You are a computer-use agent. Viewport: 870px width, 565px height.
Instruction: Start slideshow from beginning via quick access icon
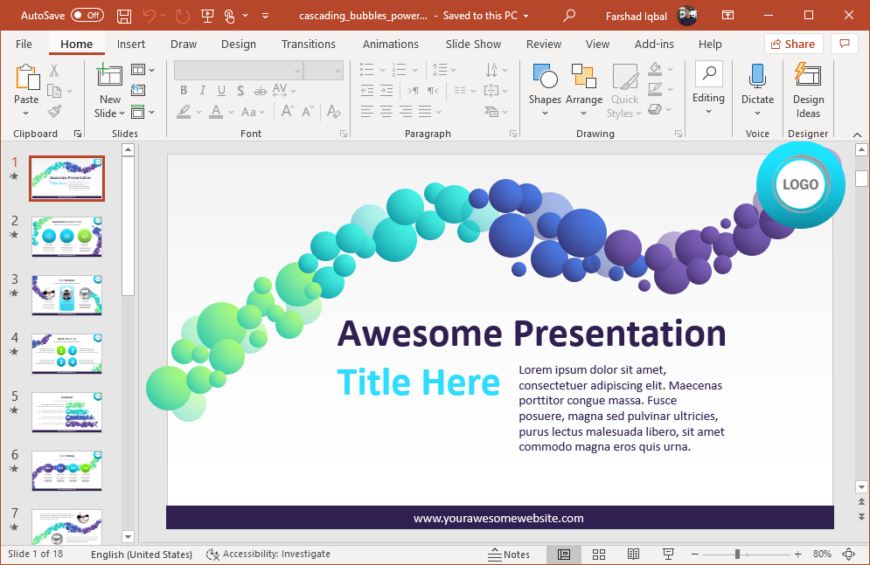[207, 16]
